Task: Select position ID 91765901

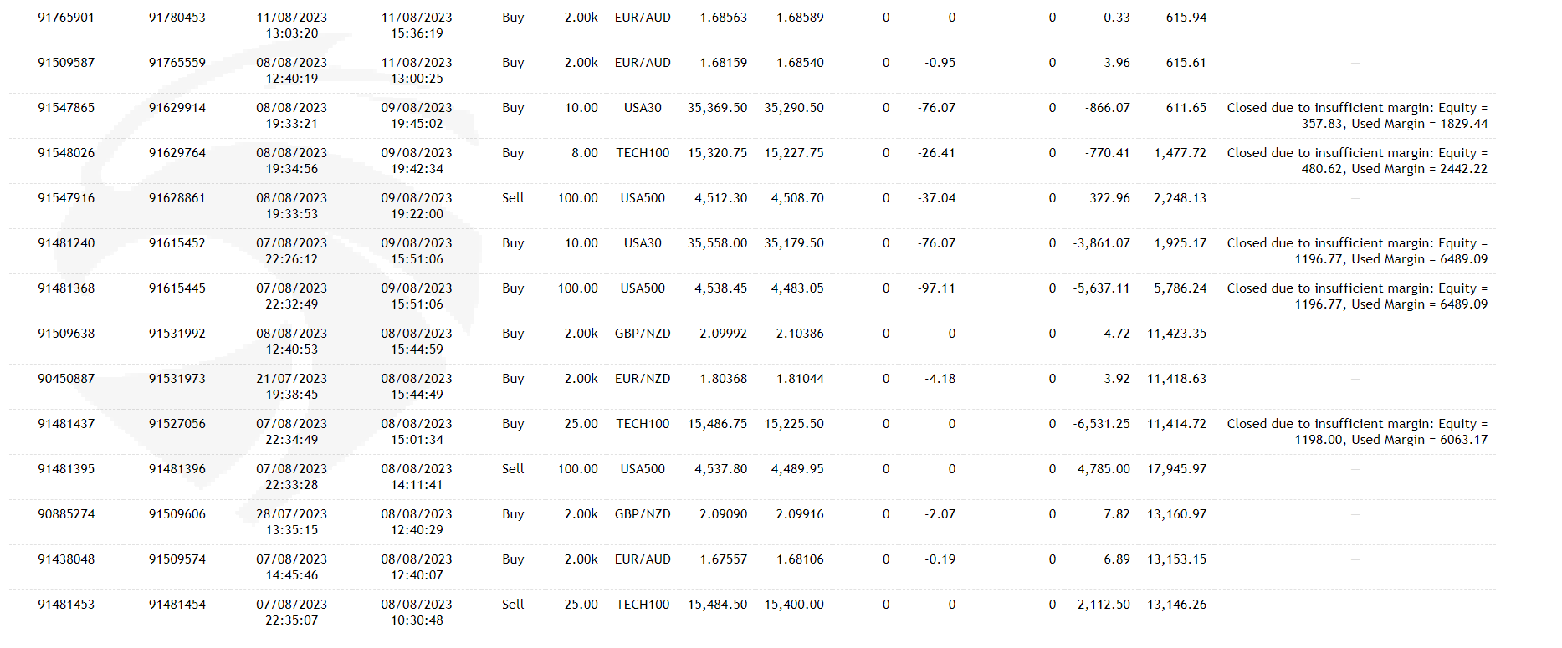Action: pyautogui.click(x=66, y=18)
